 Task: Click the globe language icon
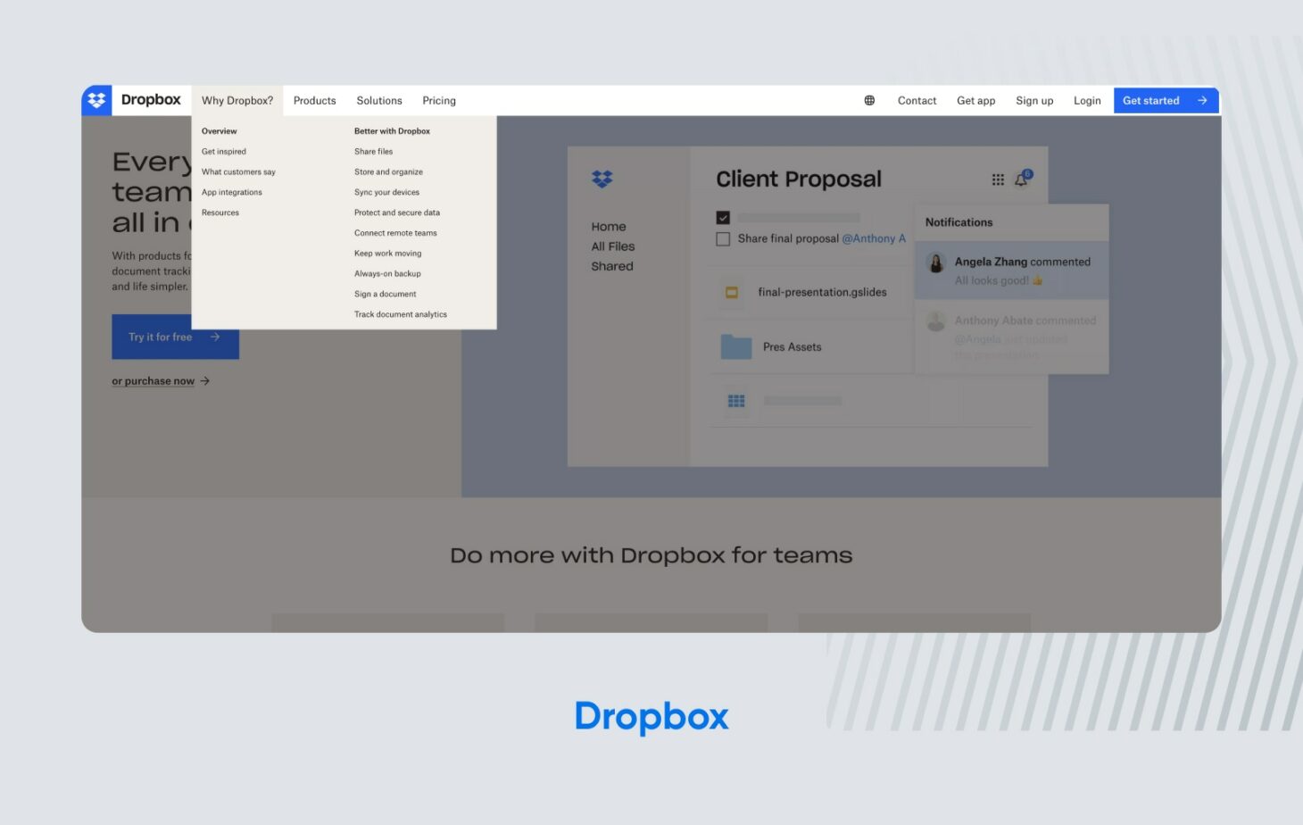pyautogui.click(x=868, y=100)
